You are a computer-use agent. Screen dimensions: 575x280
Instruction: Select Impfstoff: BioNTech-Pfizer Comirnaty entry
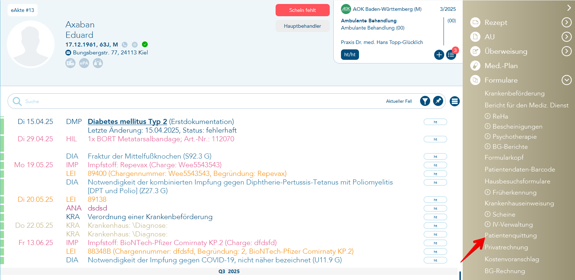pos(182,243)
